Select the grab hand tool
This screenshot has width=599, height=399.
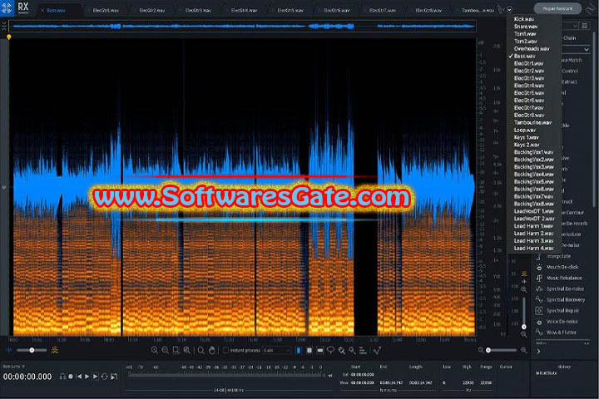click(211, 350)
